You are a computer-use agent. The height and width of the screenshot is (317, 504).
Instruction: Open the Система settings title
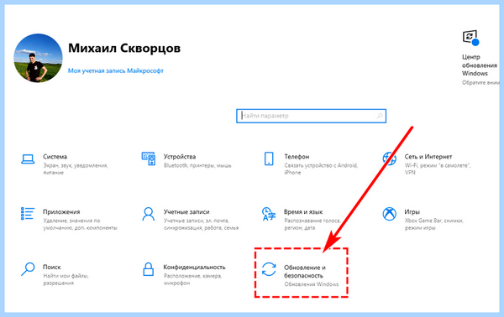pos(55,157)
